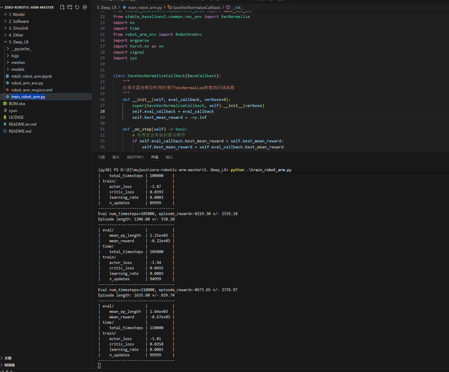Viewport: 449px width, 372px height.
Task: Switch to the 终端 (Terminal) panel tab
Action: [154, 157]
